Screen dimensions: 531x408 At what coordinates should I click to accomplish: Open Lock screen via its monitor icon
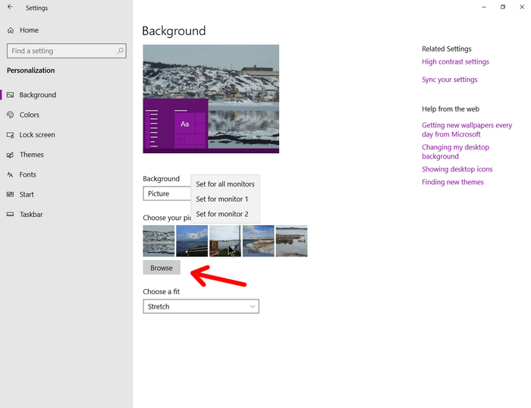[x=11, y=135]
